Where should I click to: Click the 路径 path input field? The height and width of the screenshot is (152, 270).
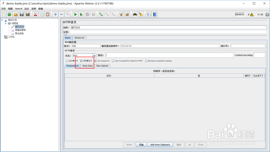tap(170, 55)
